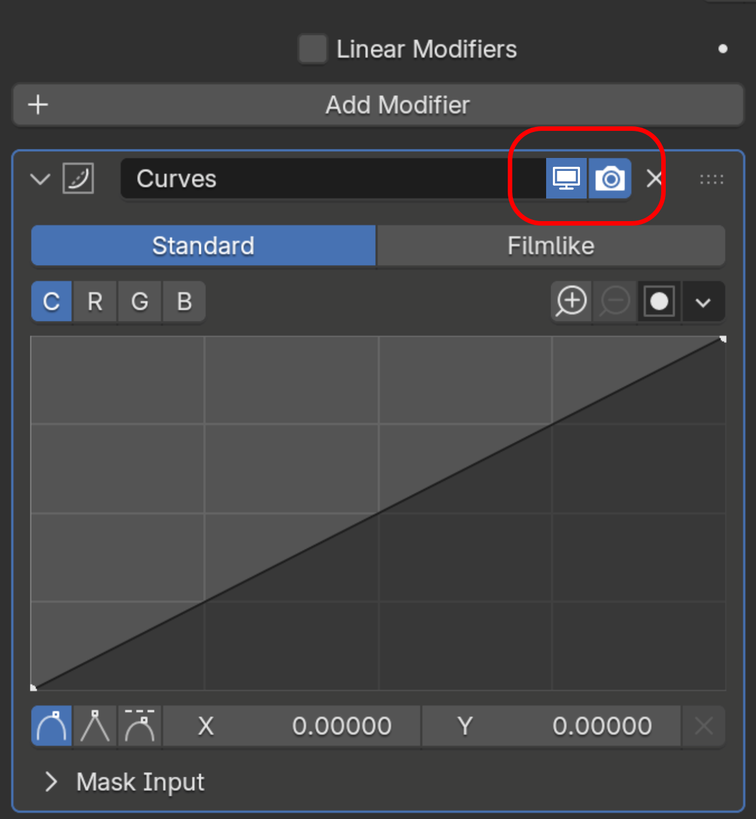Click the animate property dot beside Linear Modifiers

723,49
